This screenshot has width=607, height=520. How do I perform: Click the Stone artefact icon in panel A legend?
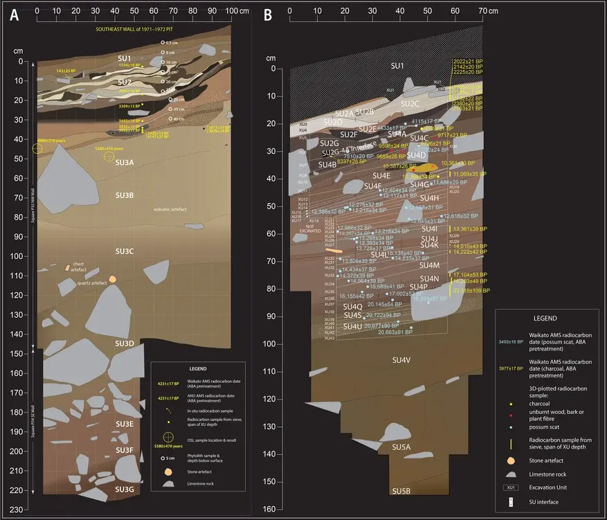(167, 472)
